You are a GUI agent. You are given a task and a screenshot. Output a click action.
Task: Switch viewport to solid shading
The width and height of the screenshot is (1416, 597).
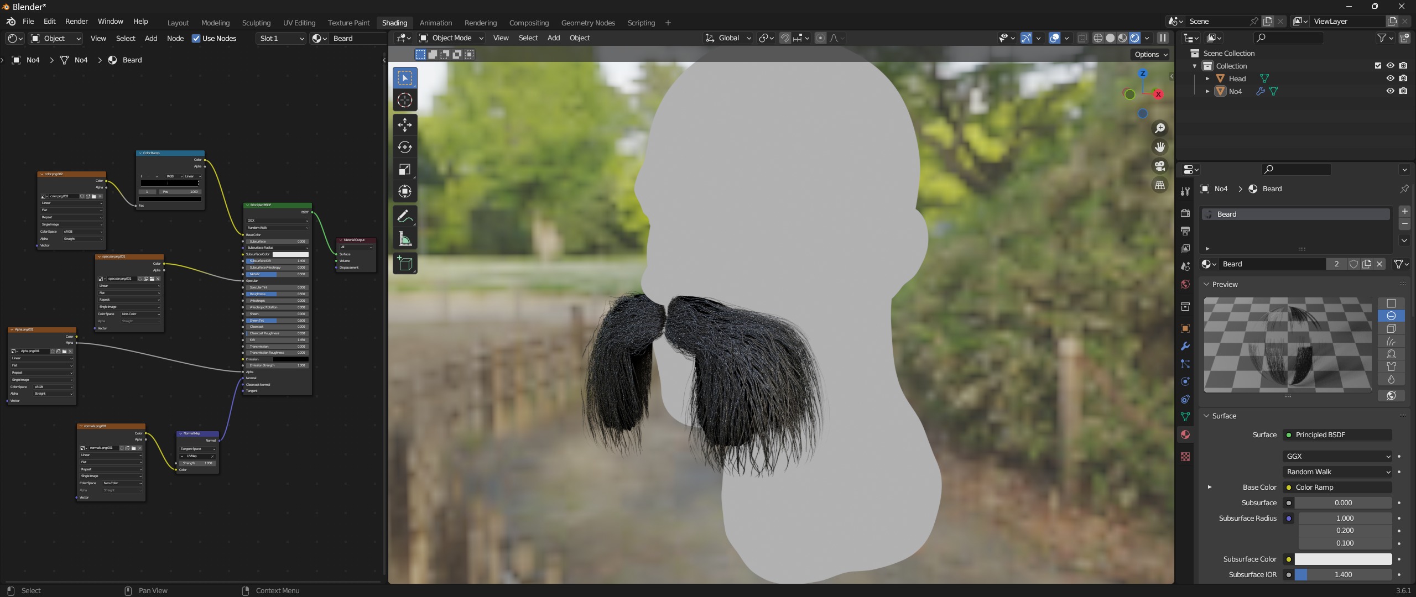(1110, 38)
